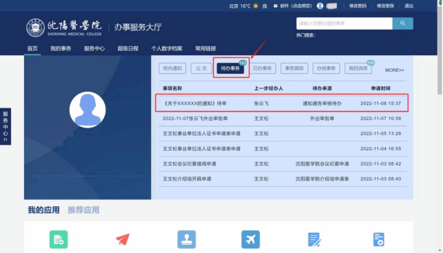
Task: Open the document with pencil app icon
Action: point(315,239)
